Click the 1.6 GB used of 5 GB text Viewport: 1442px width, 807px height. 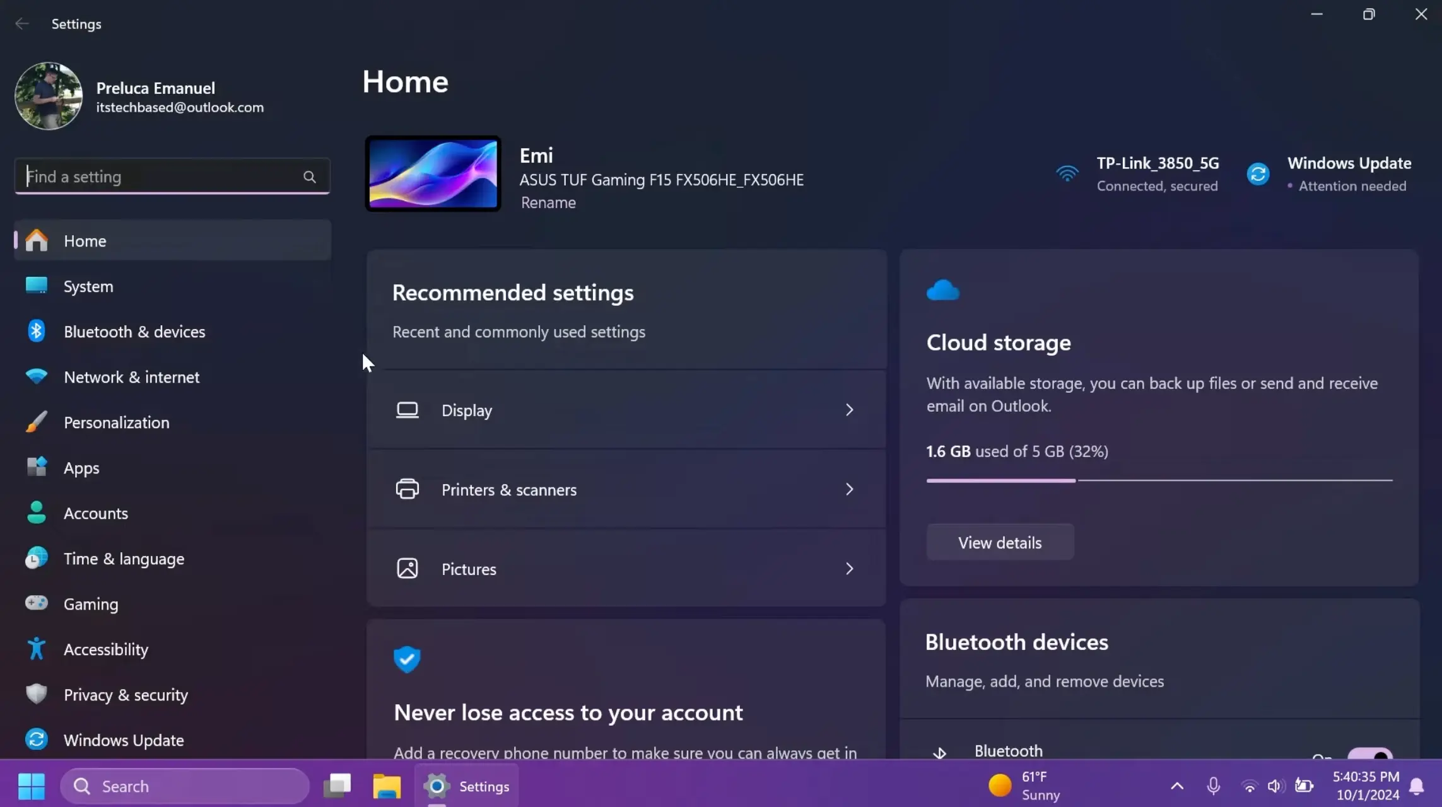click(x=1017, y=451)
